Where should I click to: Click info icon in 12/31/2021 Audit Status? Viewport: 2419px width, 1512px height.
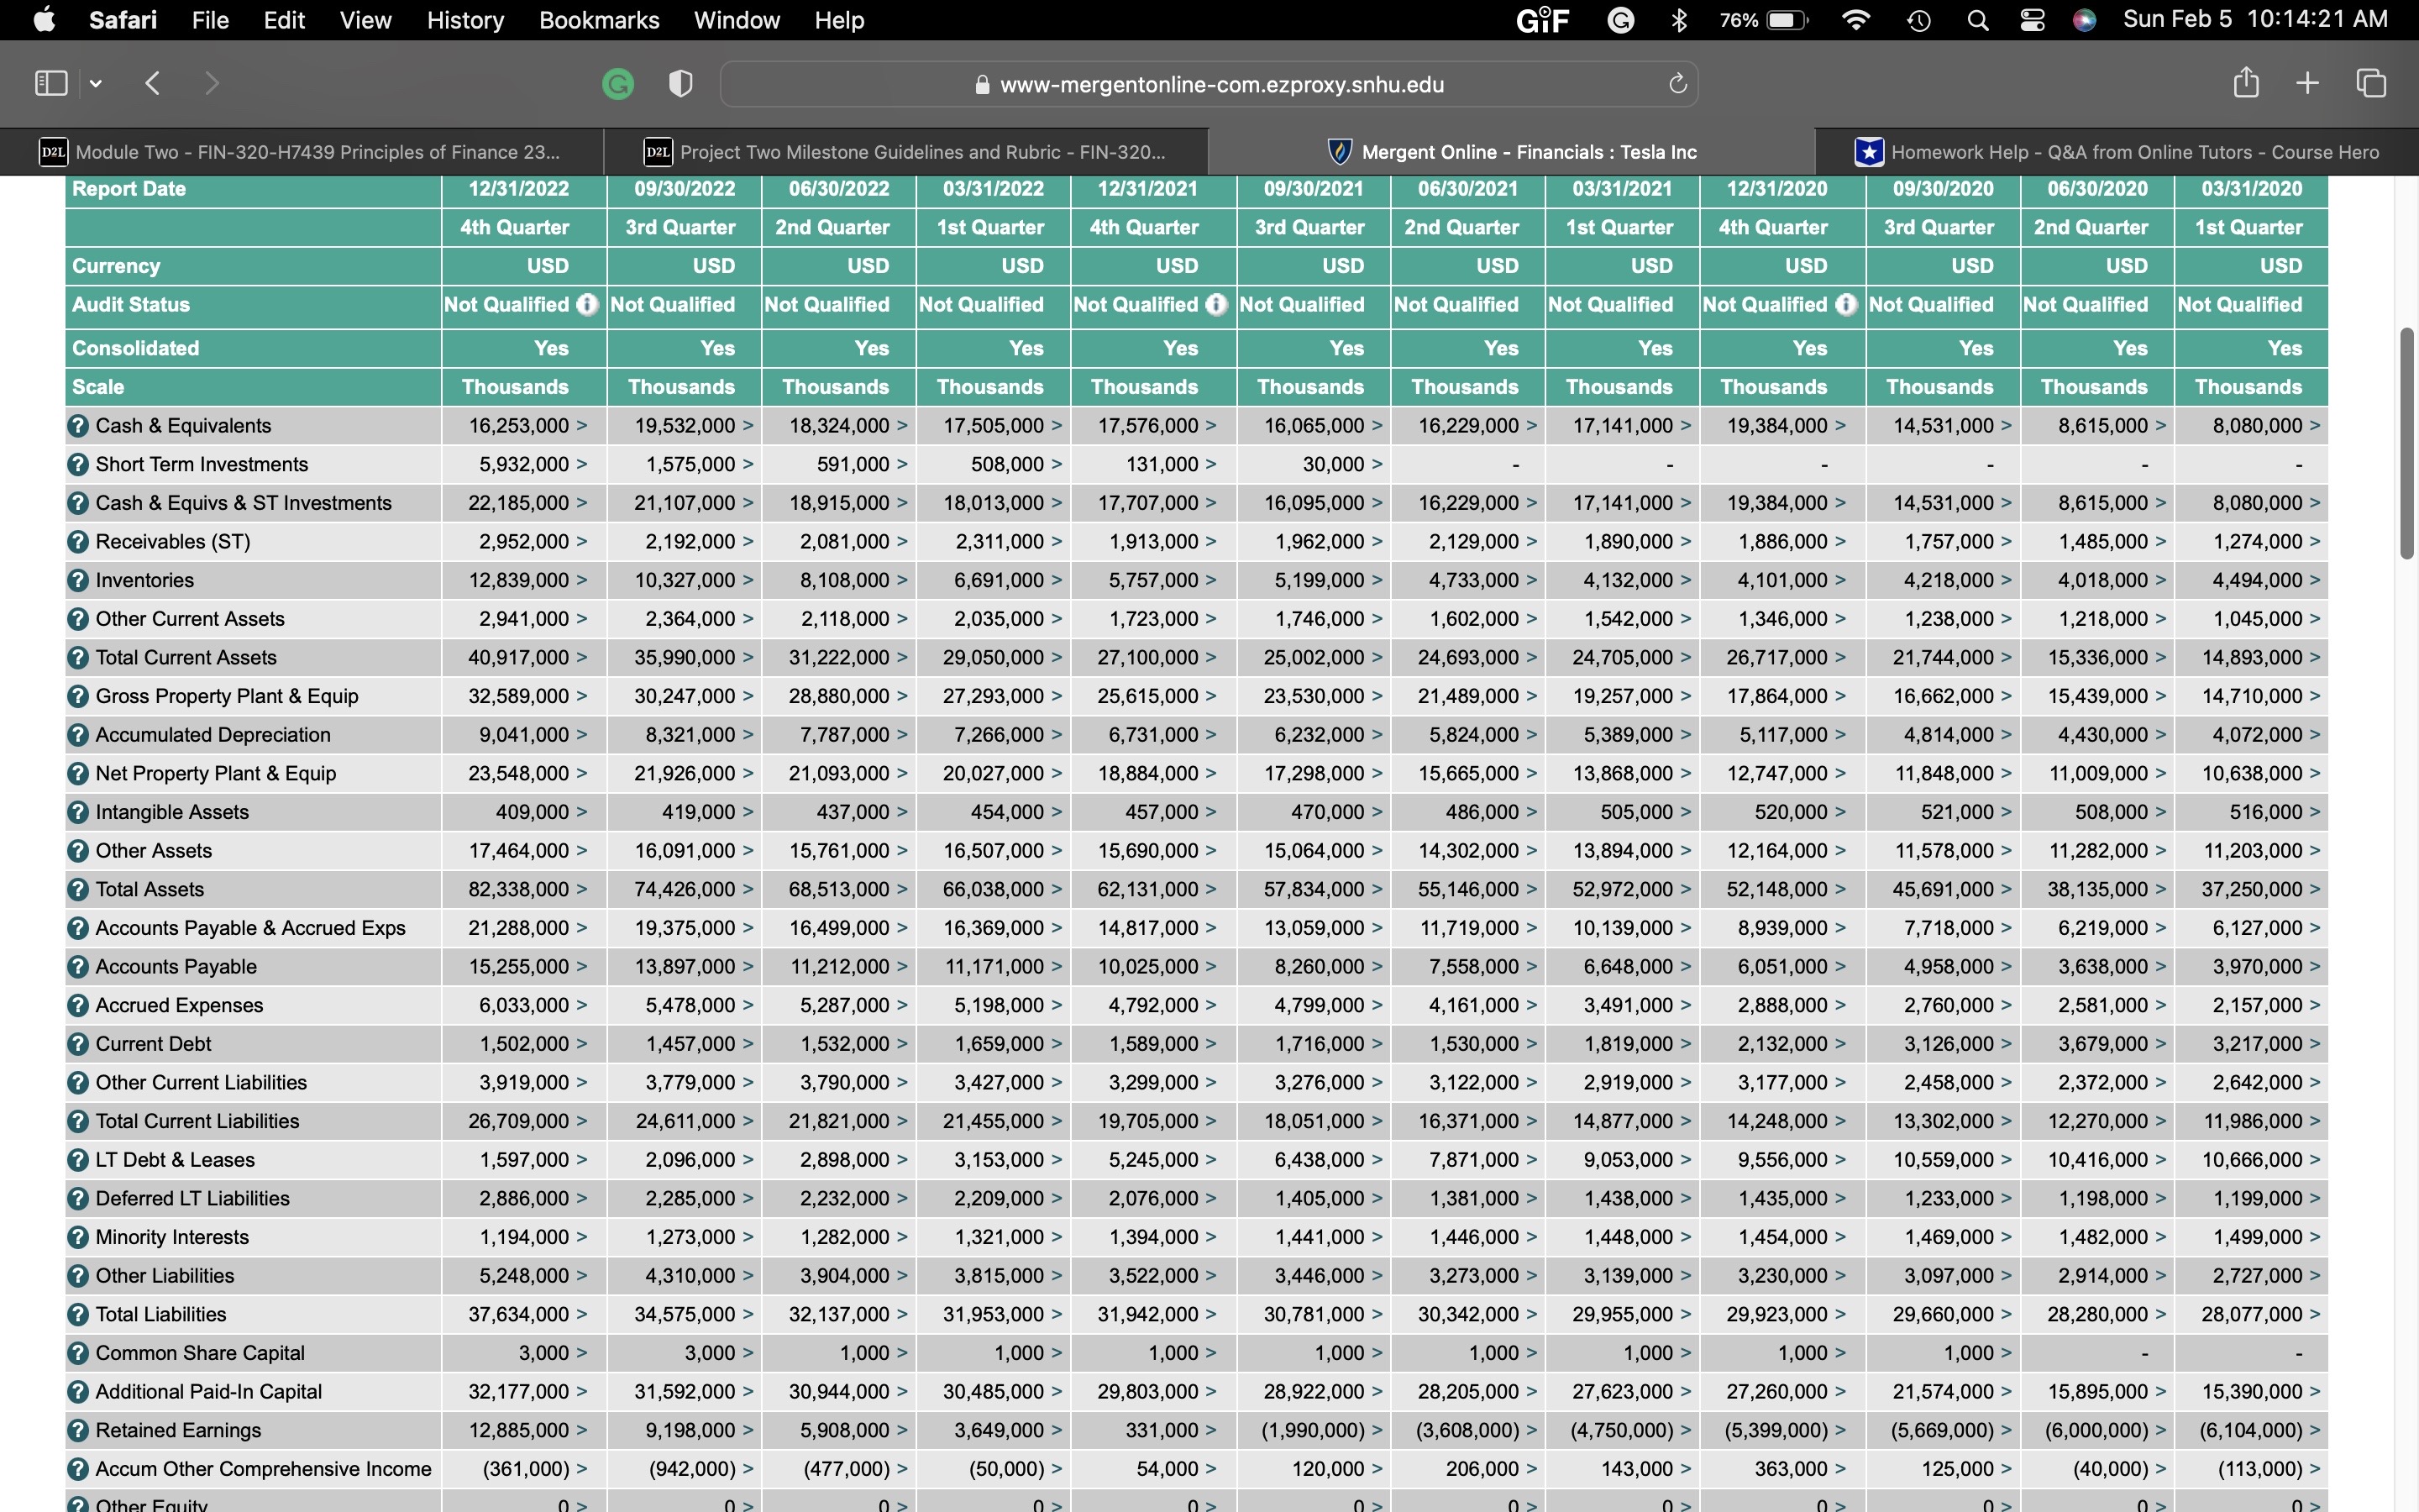(x=1216, y=305)
